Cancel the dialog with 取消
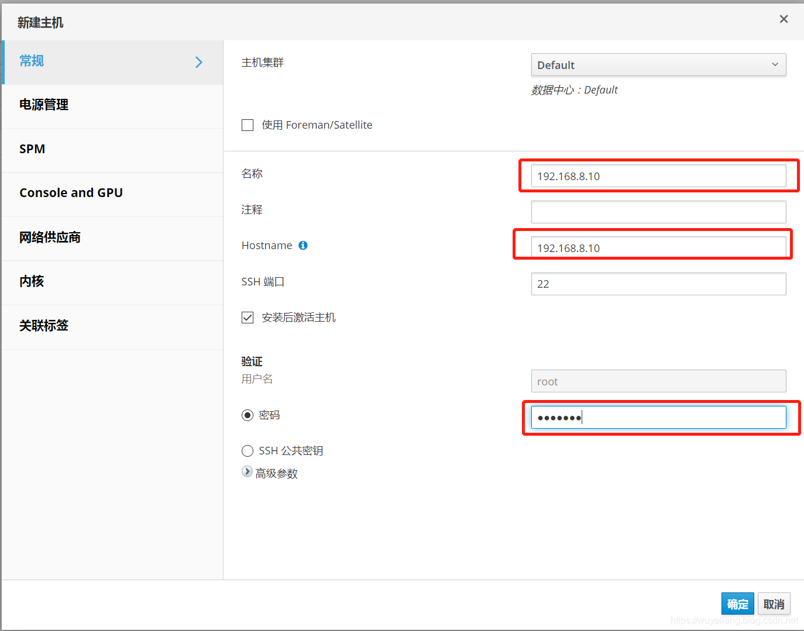This screenshot has width=804, height=631. pos(774,604)
